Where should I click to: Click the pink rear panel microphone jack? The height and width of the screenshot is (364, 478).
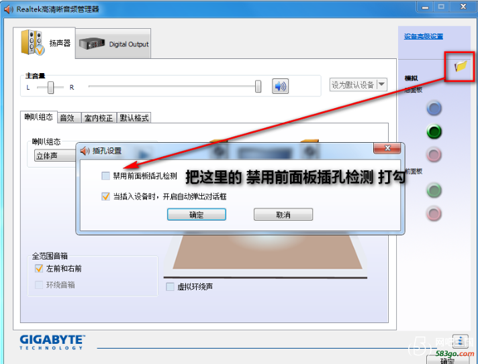[x=434, y=155]
